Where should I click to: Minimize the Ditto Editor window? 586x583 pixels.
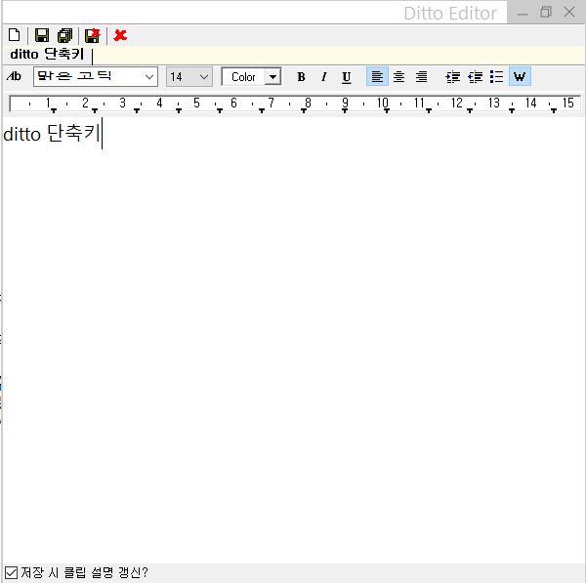(523, 14)
